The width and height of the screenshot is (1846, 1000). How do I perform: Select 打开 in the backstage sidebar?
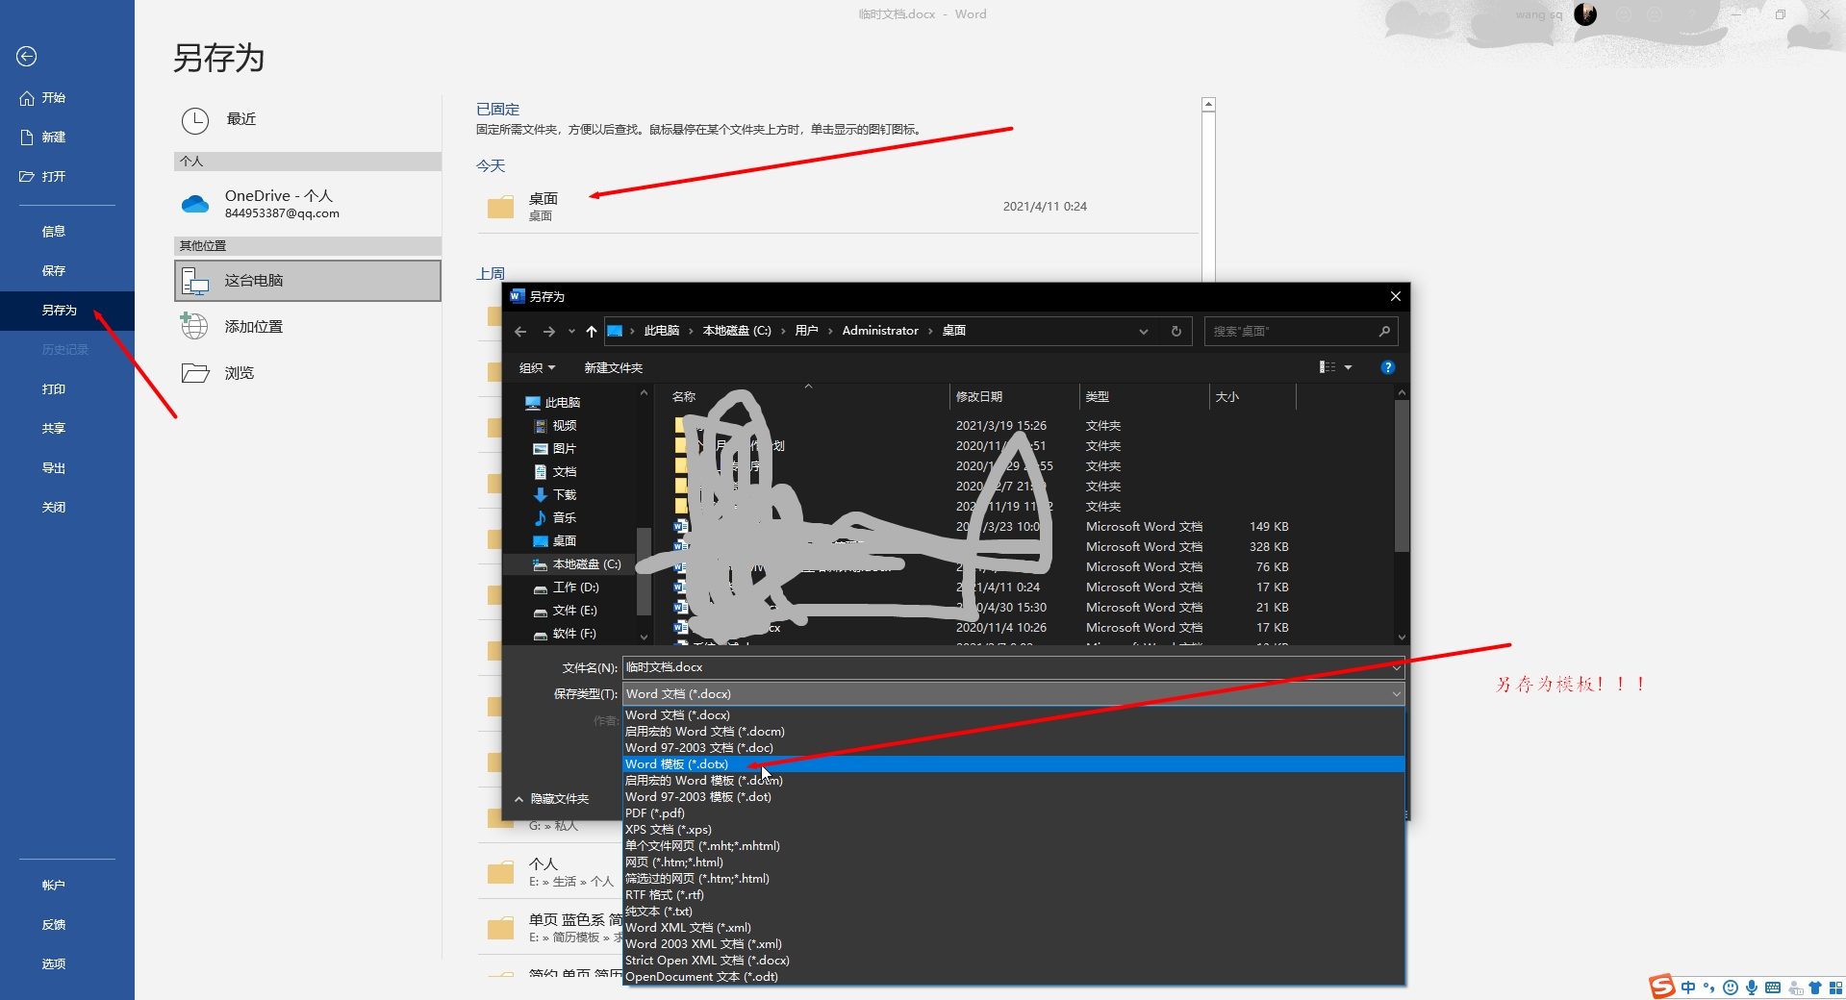pos(42,177)
